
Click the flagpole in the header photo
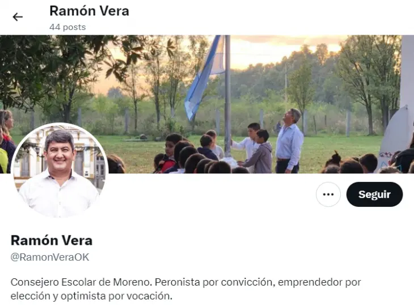click(x=227, y=95)
